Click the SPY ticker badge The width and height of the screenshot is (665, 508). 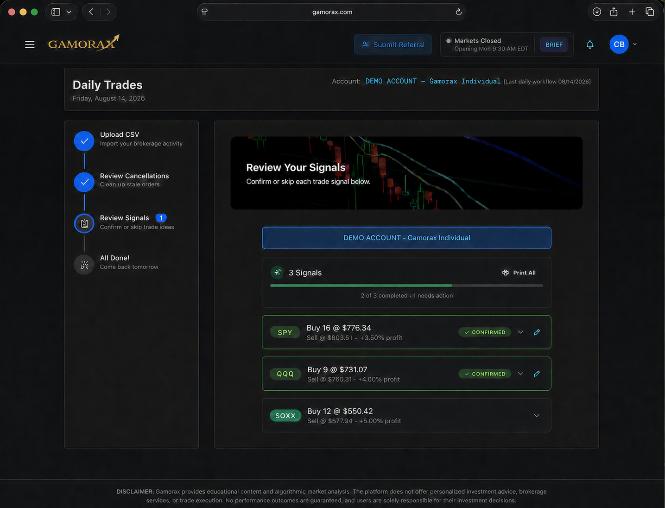[x=285, y=332]
